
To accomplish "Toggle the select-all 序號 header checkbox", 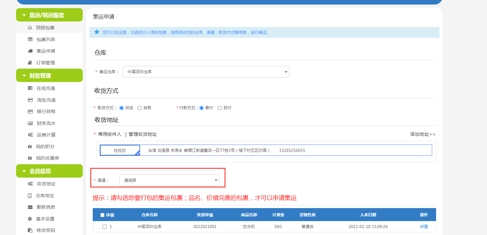I will click(x=102, y=215).
